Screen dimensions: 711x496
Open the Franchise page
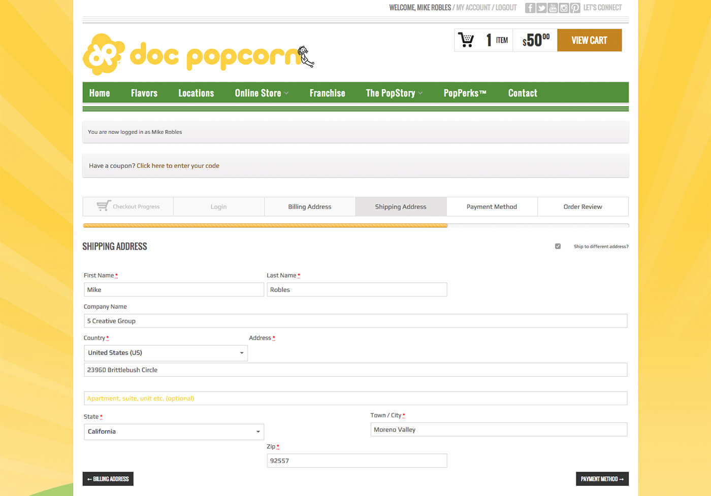[x=328, y=93]
